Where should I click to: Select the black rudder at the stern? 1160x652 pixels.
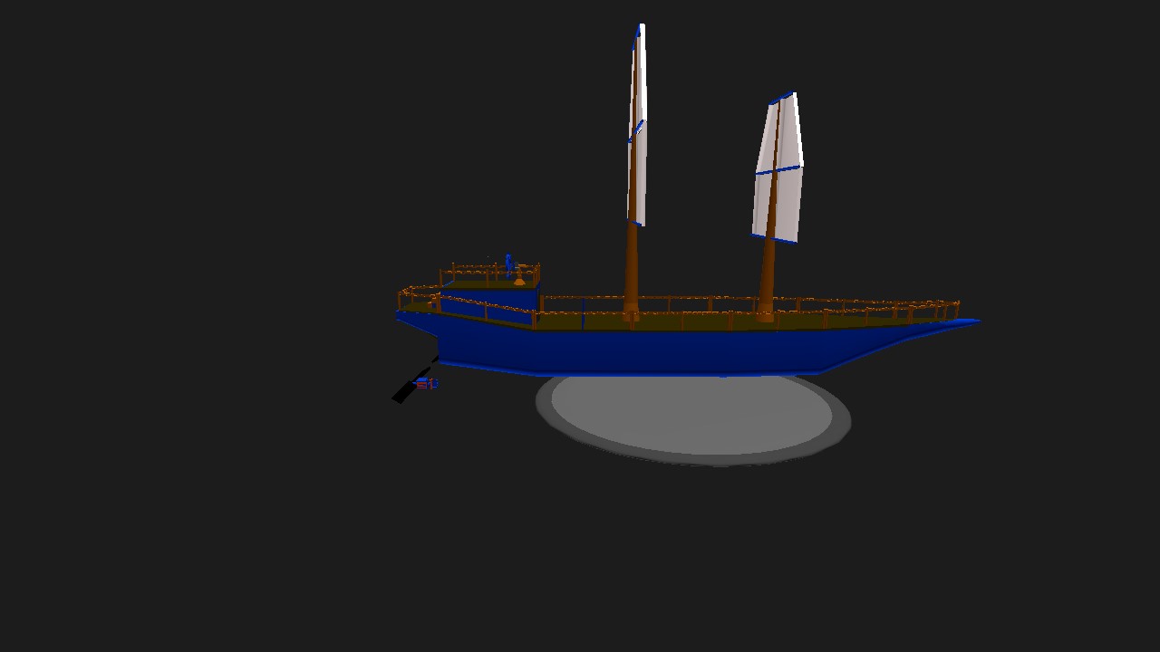(403, 393)
